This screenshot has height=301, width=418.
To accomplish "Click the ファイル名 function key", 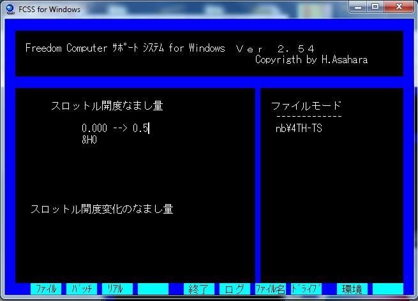I will [271, 289].
